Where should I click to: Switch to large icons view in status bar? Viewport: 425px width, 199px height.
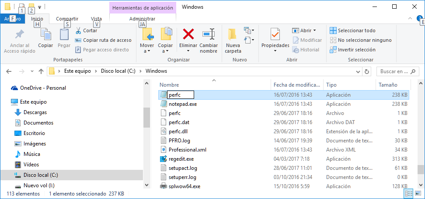coord(418,194)
